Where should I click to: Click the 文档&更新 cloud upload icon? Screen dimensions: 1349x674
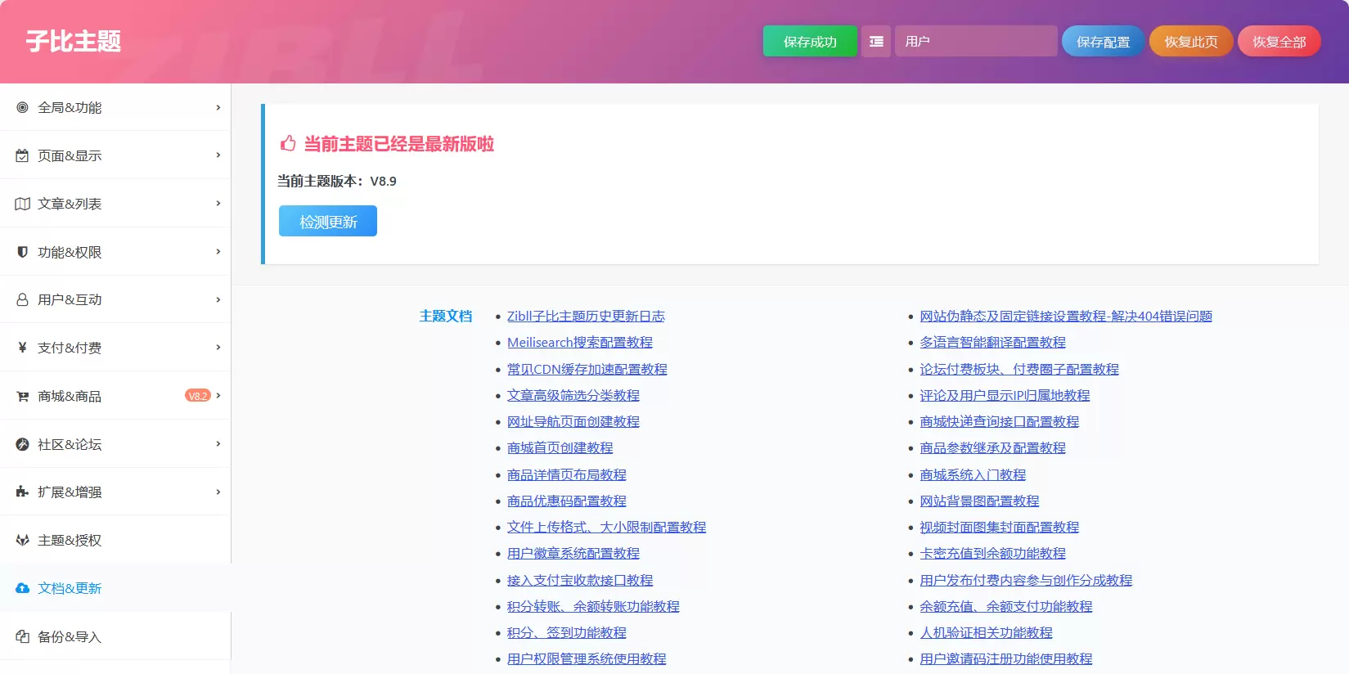22,588
